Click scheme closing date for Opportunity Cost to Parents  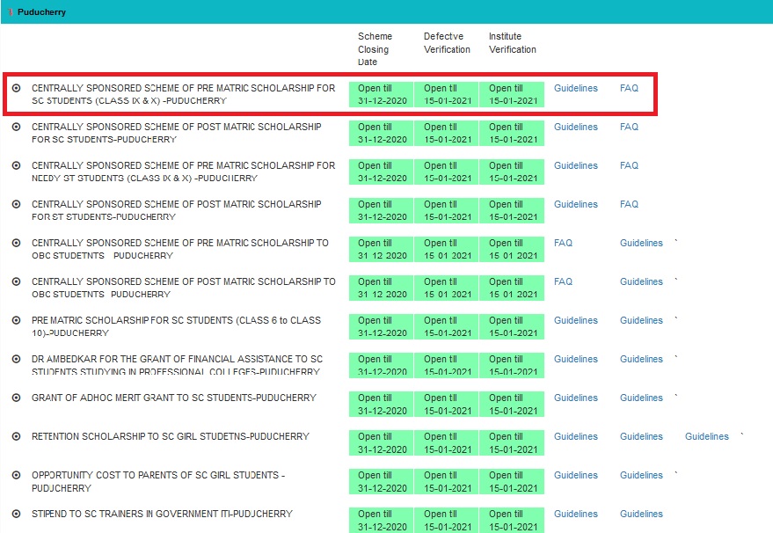(x=381, y=481)
